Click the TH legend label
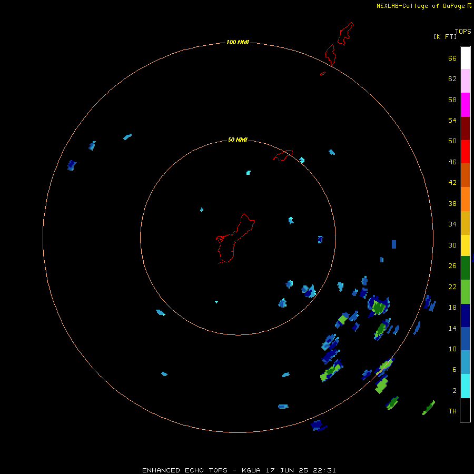The height and width of the screenshot is (474, 474). tap(452, 411)
